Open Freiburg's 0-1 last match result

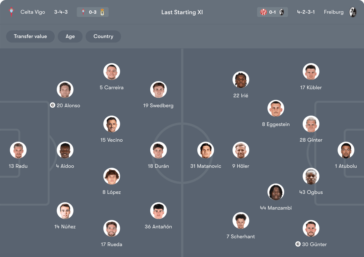click(x=272, y=12)
